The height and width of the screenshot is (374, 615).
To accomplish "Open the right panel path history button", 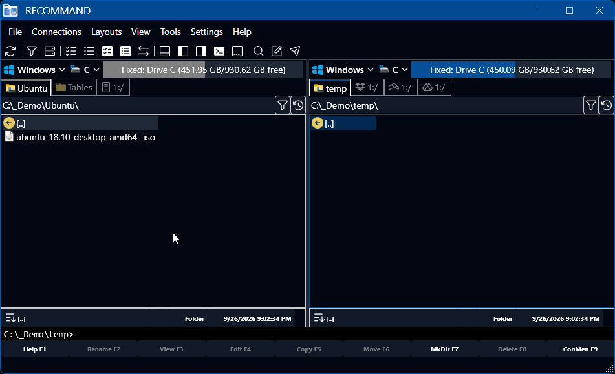I will (607, 105).
